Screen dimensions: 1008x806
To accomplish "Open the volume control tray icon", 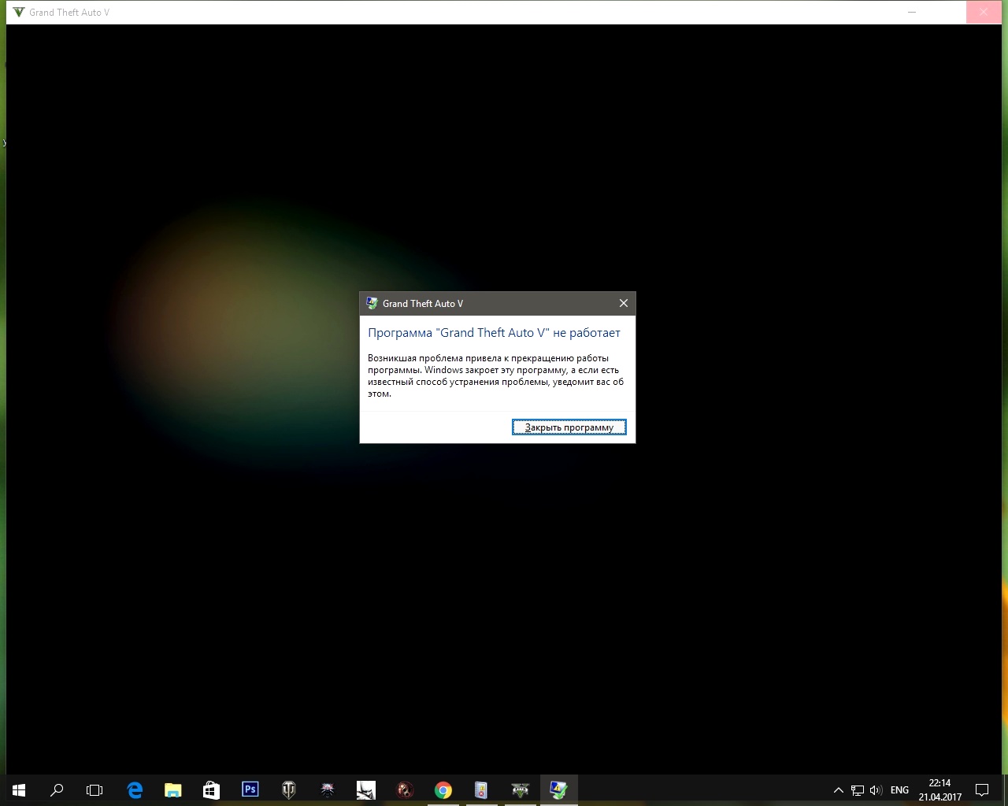I will point(876,790).
